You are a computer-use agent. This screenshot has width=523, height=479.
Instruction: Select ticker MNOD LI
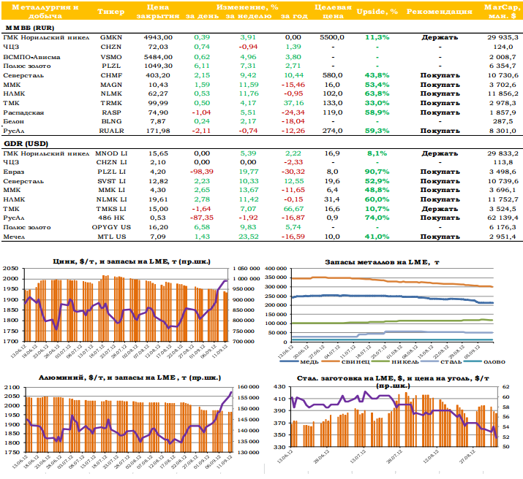[111, 153]
